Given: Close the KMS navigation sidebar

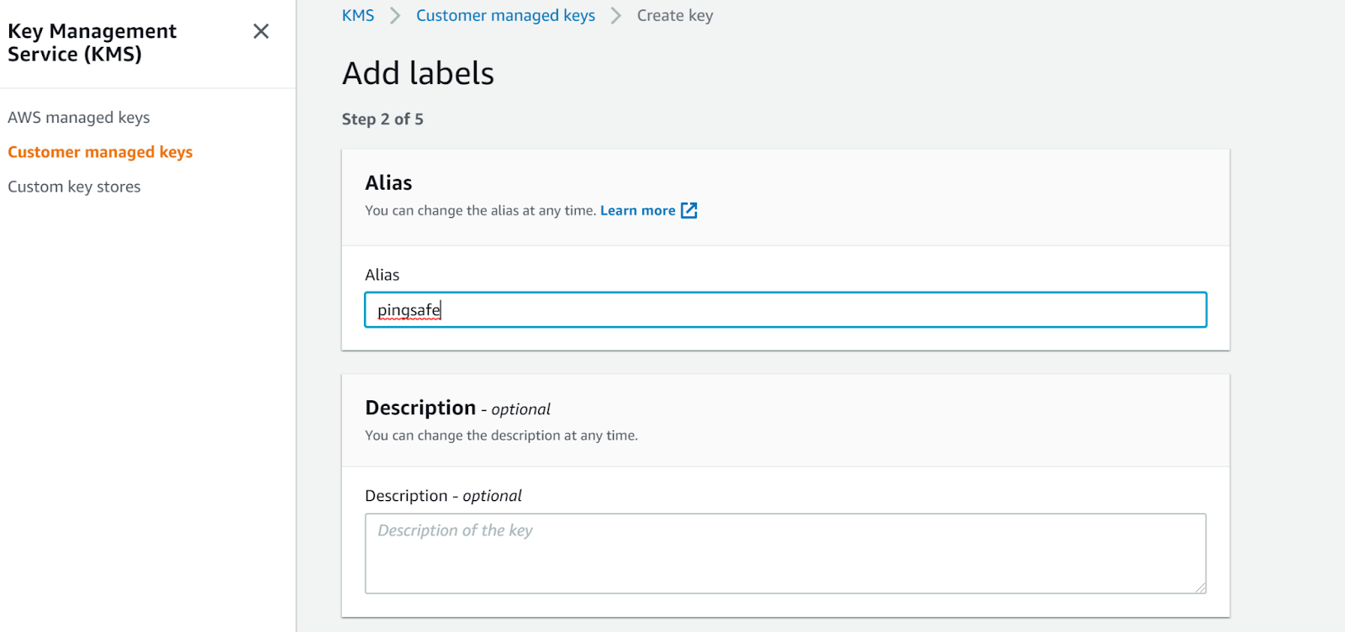Looking at the screenshot, I should (x=261, y=32).
